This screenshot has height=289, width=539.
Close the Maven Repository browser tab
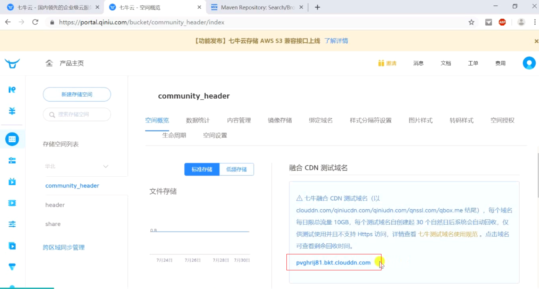[x=301, y=7]
